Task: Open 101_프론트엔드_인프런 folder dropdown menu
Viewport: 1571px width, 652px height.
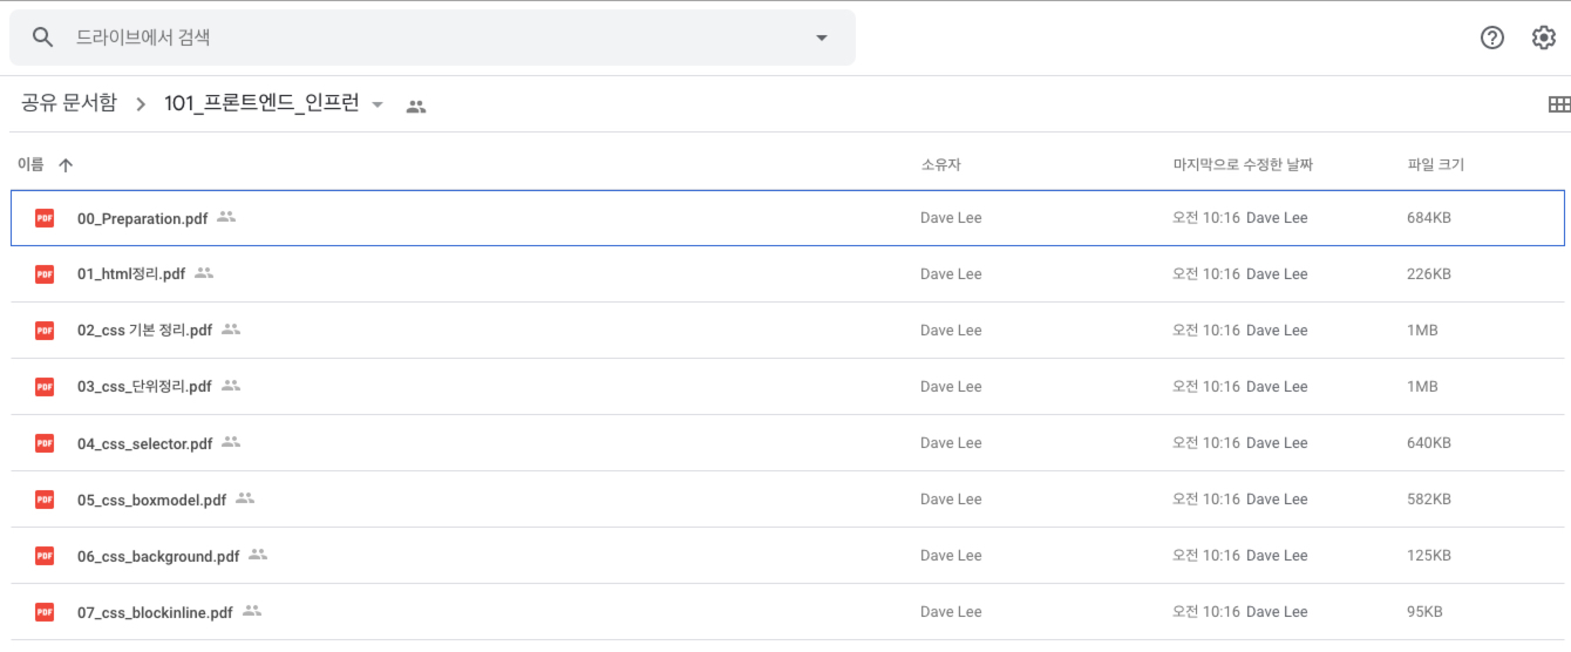Action: [x=378, y=104]
